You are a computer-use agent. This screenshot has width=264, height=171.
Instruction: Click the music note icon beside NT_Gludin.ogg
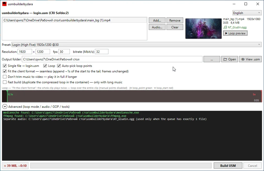click(225, 27)
